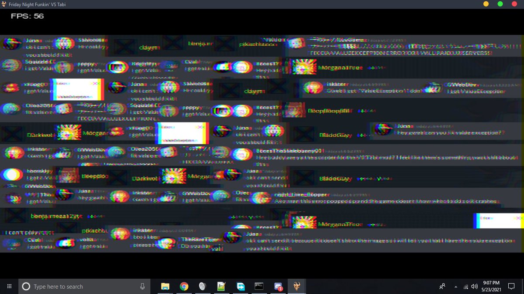Open the Action Center notifications
This screenshot has height=294, width=524.
(x=511, y=286)
